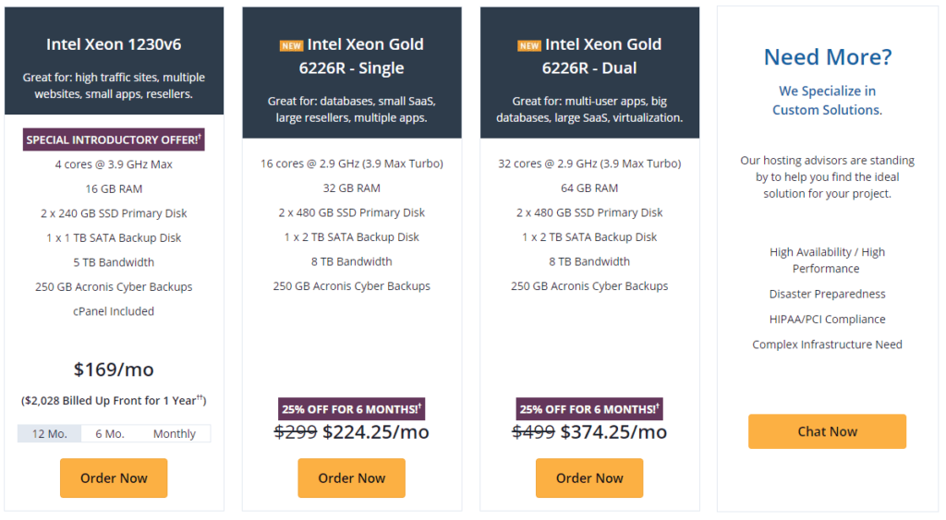Click the Need More? heading
The height and width of the screenshot is (520, 946).
(x=827, y=56)
